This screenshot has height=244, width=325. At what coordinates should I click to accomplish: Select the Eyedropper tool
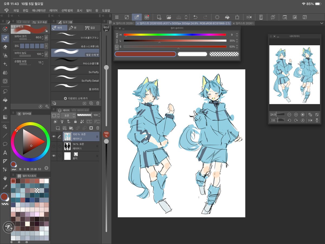[5, 187]
